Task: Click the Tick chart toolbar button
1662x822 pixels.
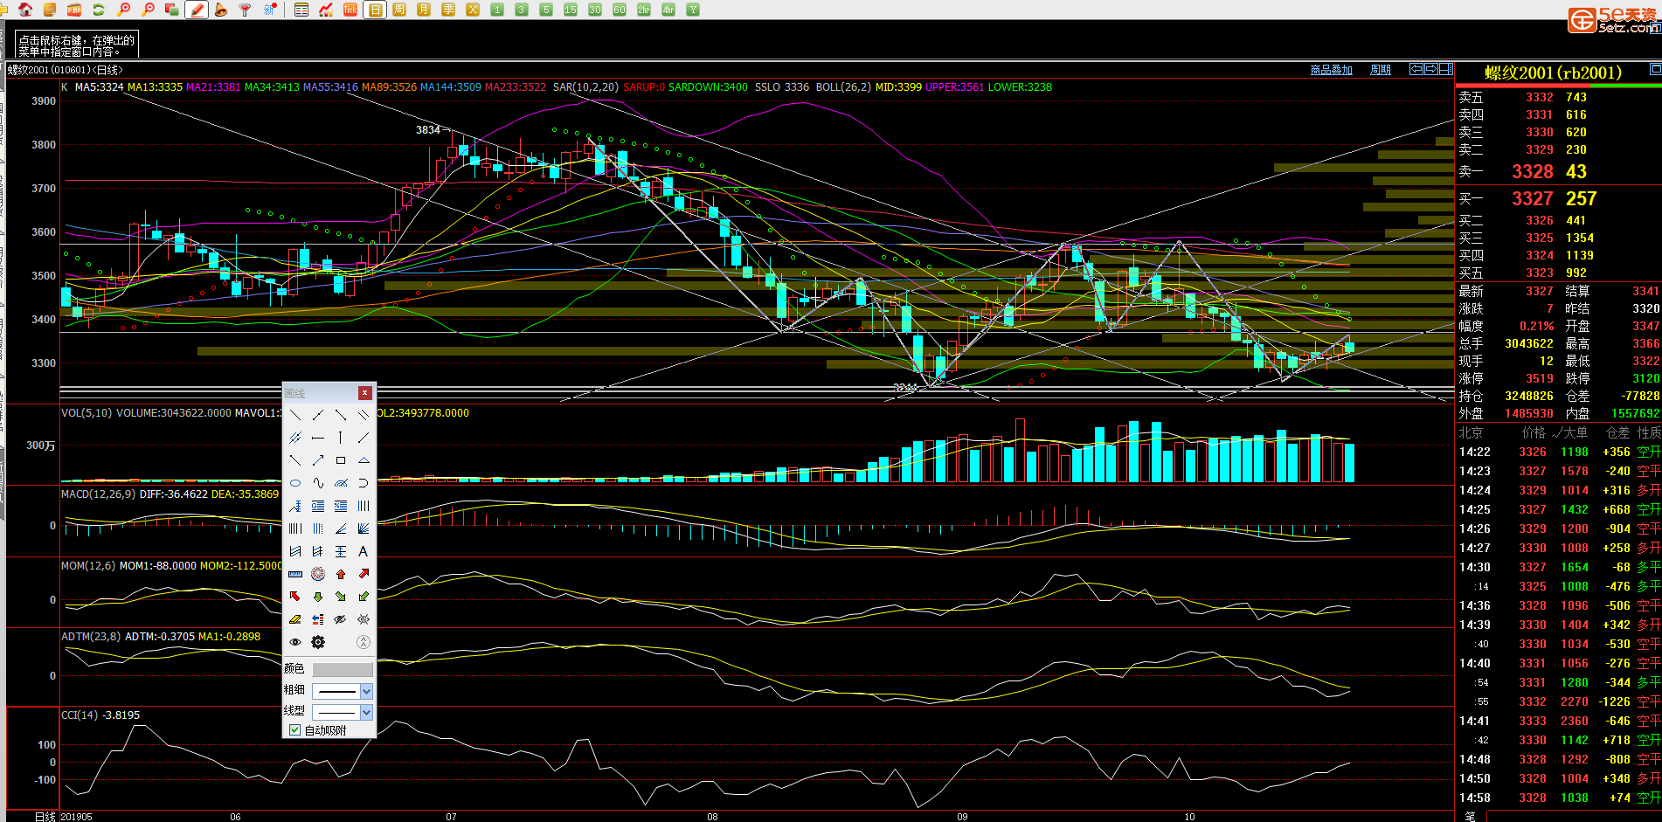Action: tap(350, 10)
